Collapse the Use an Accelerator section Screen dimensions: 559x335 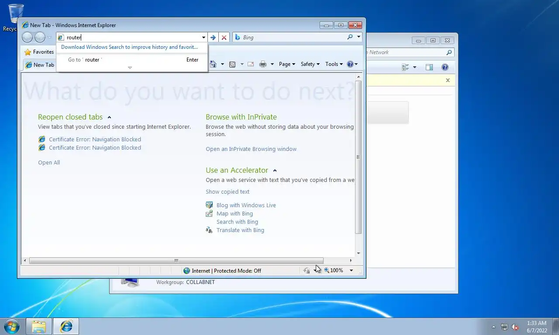tap(275, 171)
